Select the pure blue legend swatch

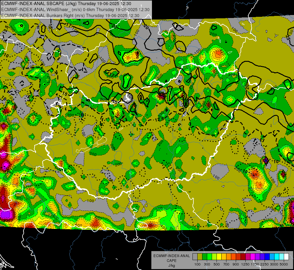click(x=267, y=257)
